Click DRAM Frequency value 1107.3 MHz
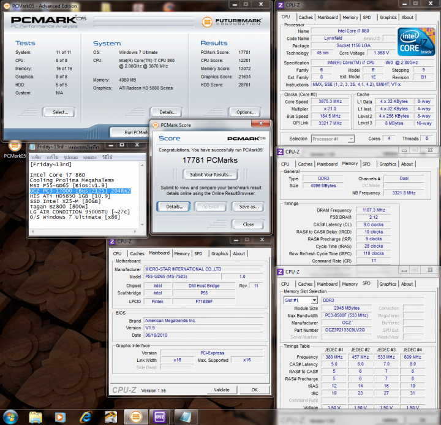The width and height of the screenshot is (441, 425). [374, 210]
